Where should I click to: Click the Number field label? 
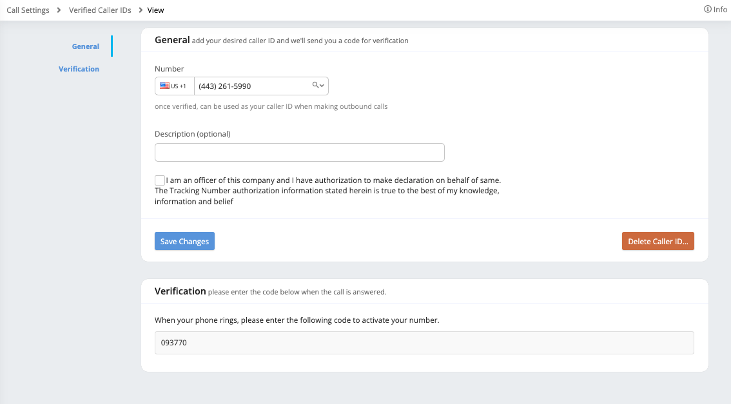coord(170,68)
